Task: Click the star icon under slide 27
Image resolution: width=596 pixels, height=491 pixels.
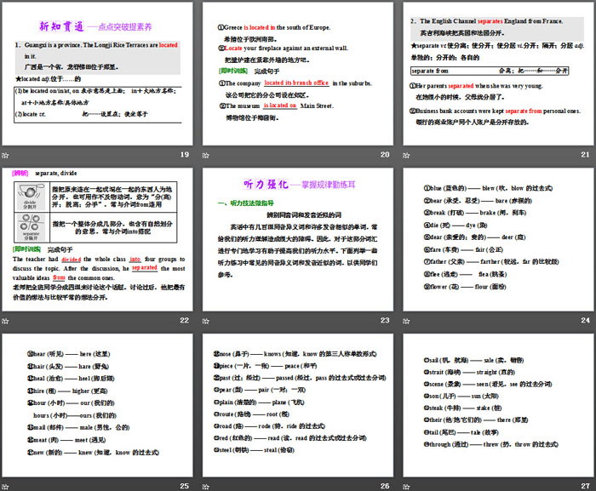Action: click(406, 487)
